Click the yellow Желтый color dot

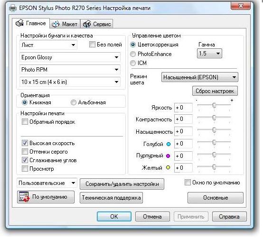coord(168,167)
